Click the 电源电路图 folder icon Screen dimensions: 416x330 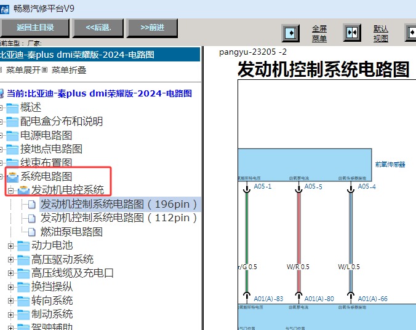pyautogui.click(x=12, y=136)
